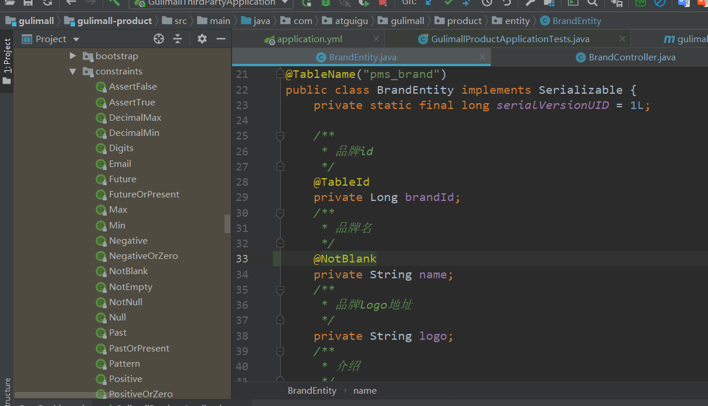This screenshot has height=406, width=708.
Task: Open the Project view dropdown
Action: coord(76,39)
